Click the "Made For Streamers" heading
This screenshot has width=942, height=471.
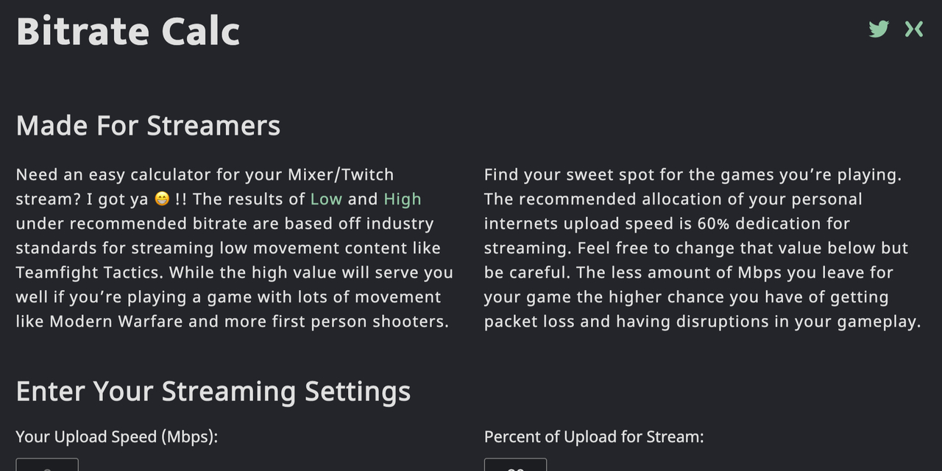click(x=148, y=126)
